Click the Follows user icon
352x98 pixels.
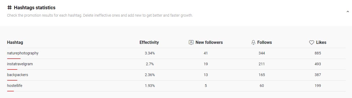[253, 42]
